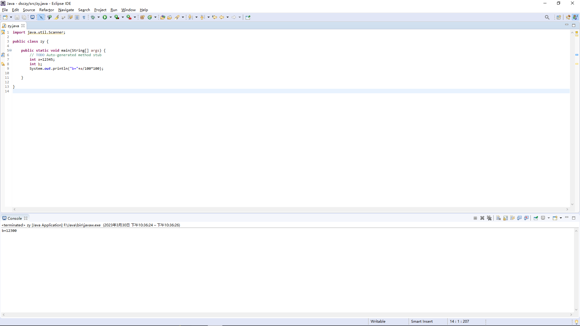This screenshot has height=326, width=580.
Task: Click the toolbar search magnifier icon
Action: tap(547, 17)
